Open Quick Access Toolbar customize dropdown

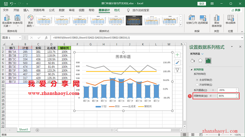tap(27, 4)
